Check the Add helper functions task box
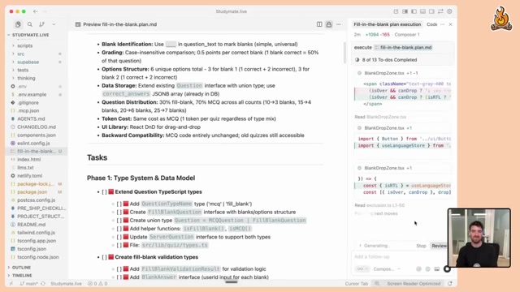This screenshot has height=292, width=520. (119, 229)
